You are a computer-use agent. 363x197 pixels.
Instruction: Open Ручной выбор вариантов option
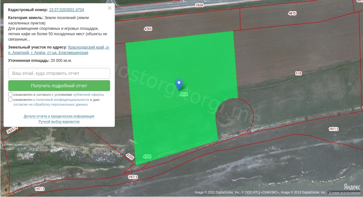coord(59,121)
